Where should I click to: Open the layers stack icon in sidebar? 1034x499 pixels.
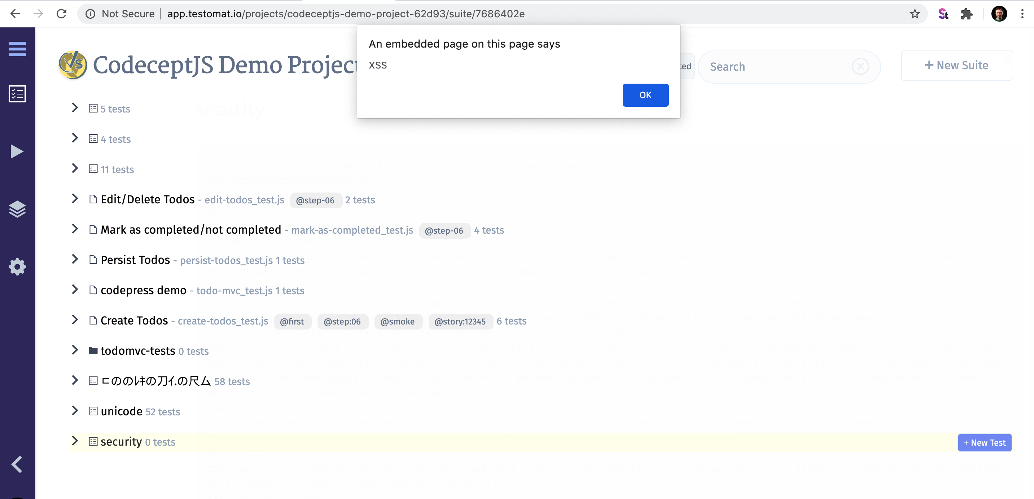pyautogui.click(x=17, y=209)
